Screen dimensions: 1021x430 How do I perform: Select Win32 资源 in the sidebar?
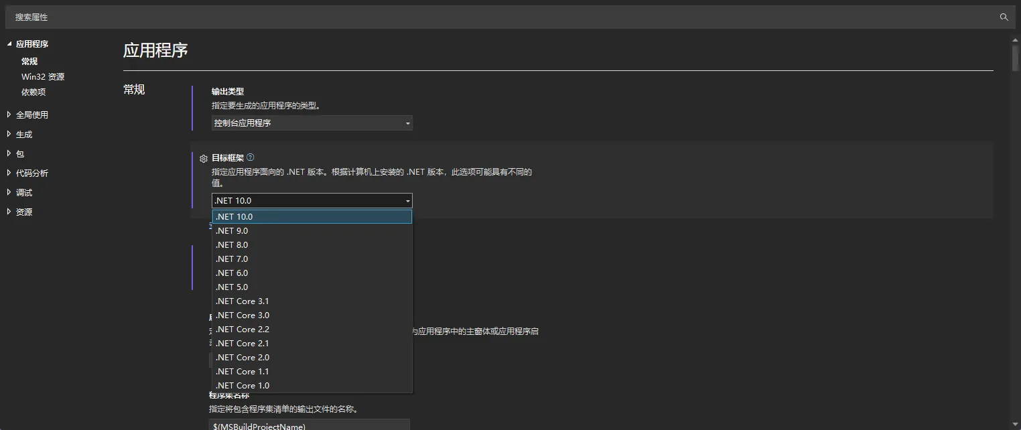[x=43, y=77]
